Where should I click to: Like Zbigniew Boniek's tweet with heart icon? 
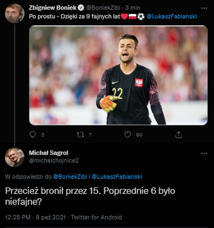(128, 135)
